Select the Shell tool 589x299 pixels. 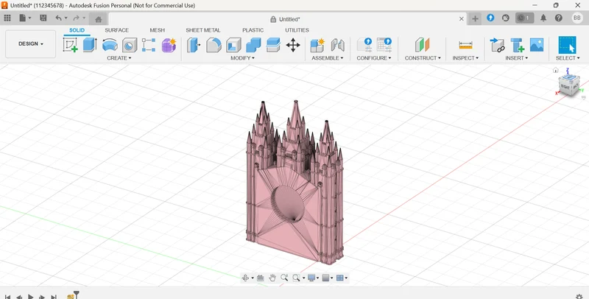coord(233,45)
